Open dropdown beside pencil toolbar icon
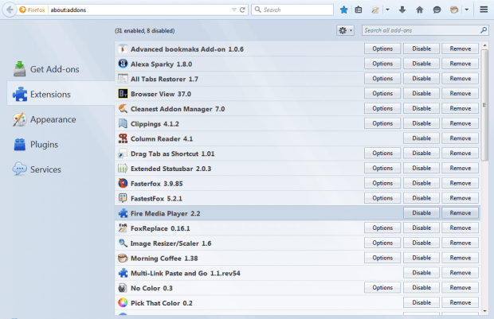Image resolution: width=494 pixels, height=319 pixels. click(x=387, y=10)
